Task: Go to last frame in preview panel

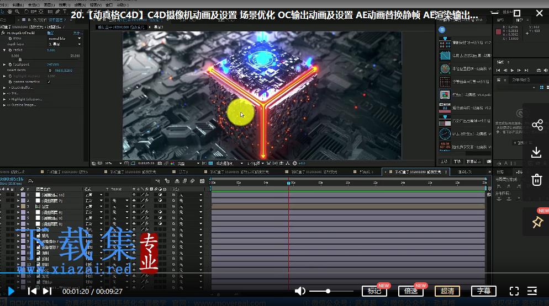Action: point(526,70)
